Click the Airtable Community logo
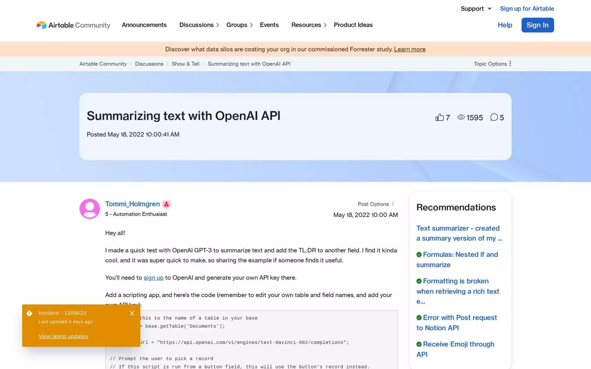The width and height of the screenshot is (591, 369). pyautogui.click(x=73, y=25)
